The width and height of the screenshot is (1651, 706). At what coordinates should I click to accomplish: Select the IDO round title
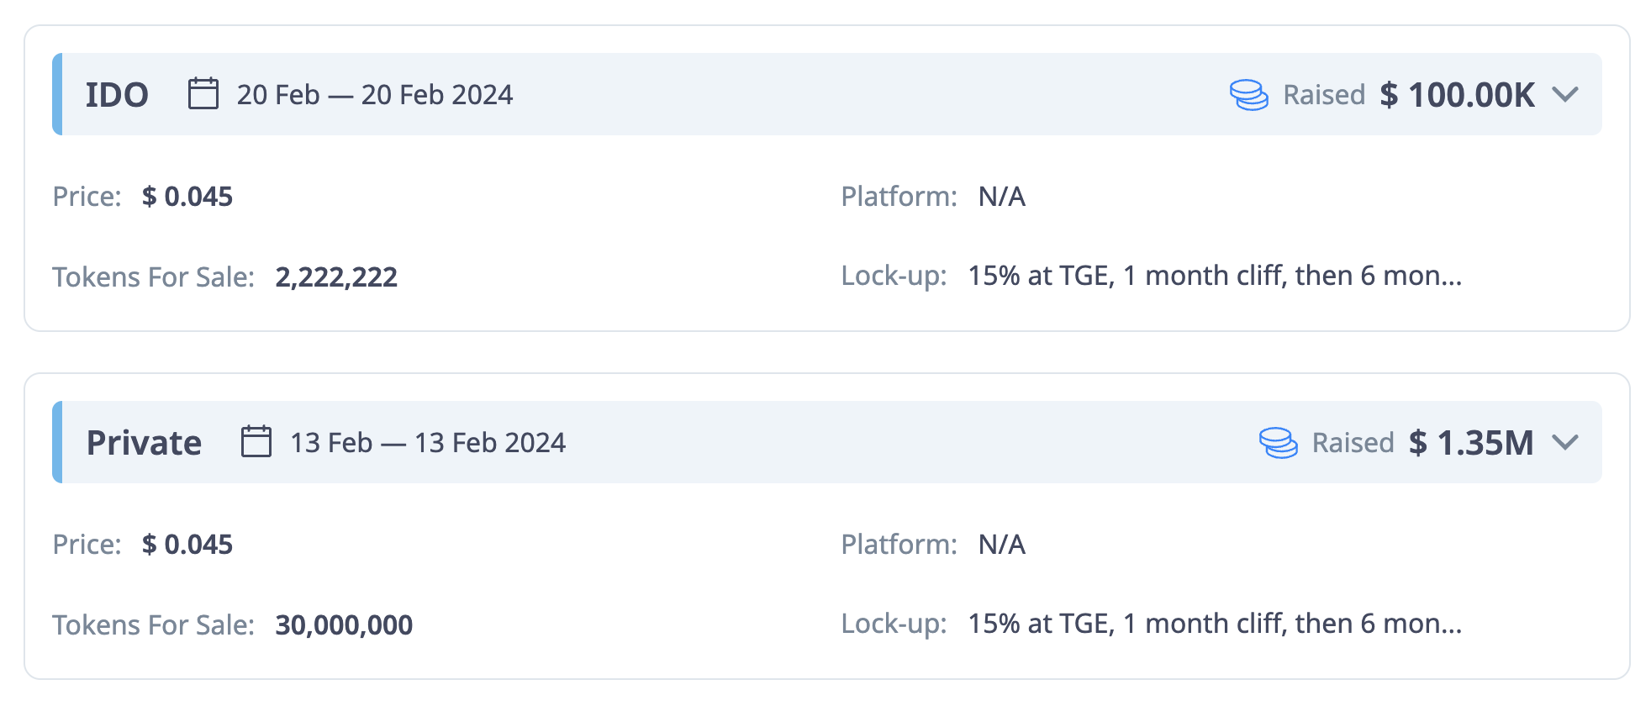[x=117, y=94]
